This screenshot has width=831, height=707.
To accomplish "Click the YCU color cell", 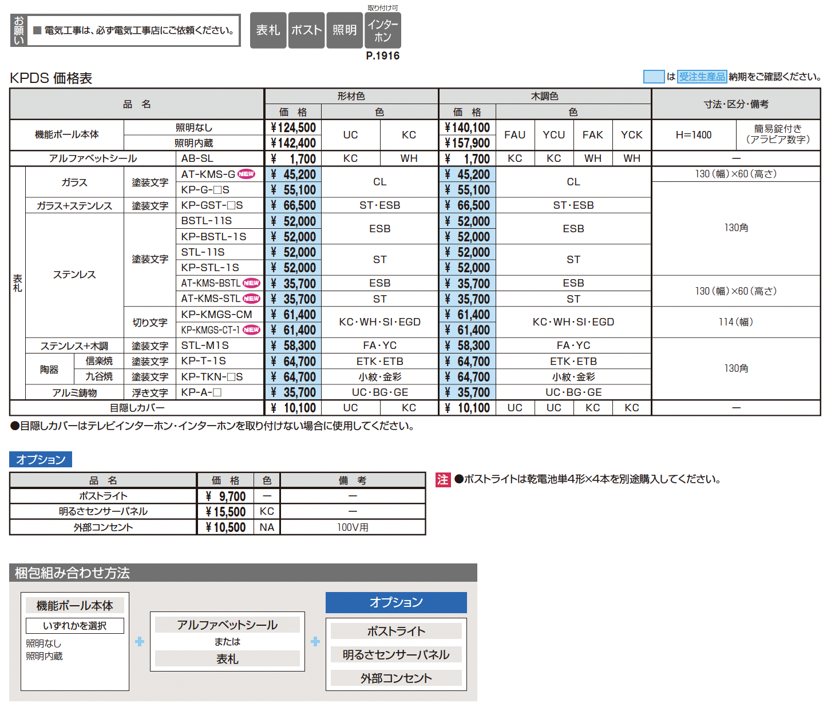I will 554,135.
